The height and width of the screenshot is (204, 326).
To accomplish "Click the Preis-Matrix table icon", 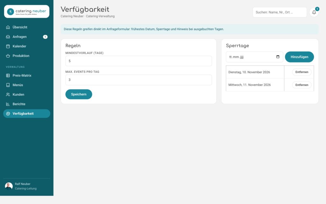I will tap(8, 76).
